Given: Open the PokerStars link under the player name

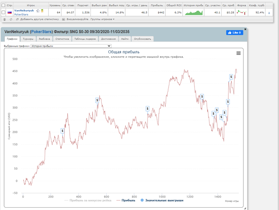Looking at the screenshot, I should pos(21,14).
